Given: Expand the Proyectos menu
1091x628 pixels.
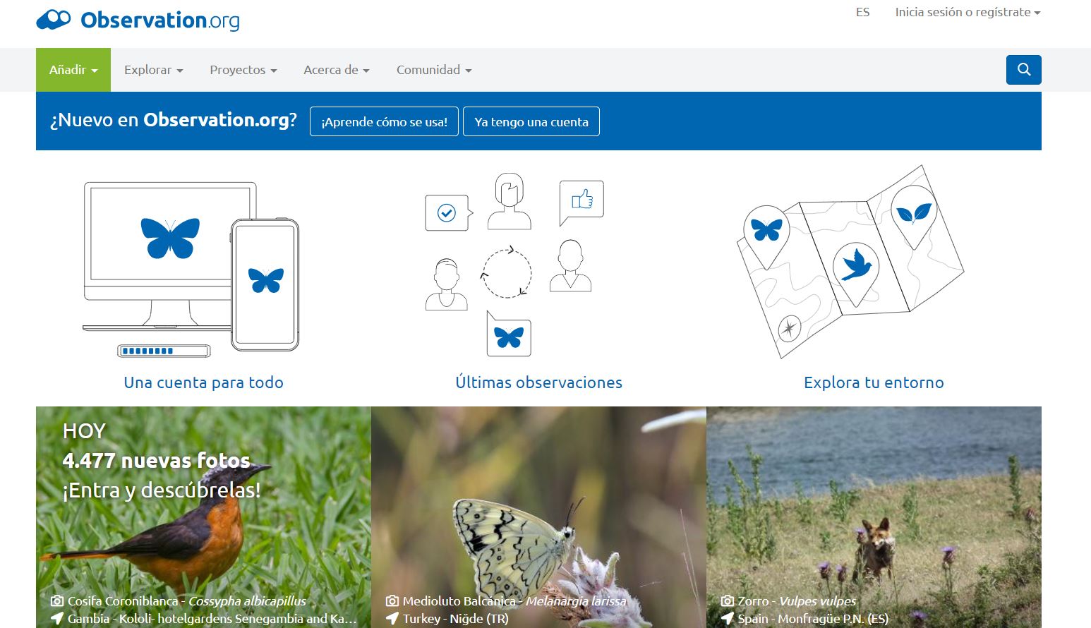Looking at the screenshot, I should tap(243, 70).
